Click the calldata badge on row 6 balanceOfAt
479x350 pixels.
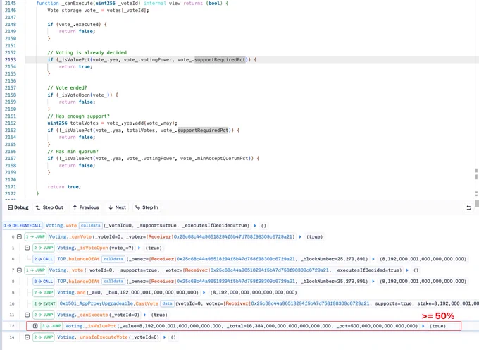tap(113, 259)
